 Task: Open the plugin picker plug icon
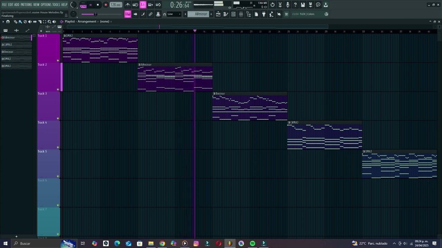pyautogui.click(x=264, y=14)
